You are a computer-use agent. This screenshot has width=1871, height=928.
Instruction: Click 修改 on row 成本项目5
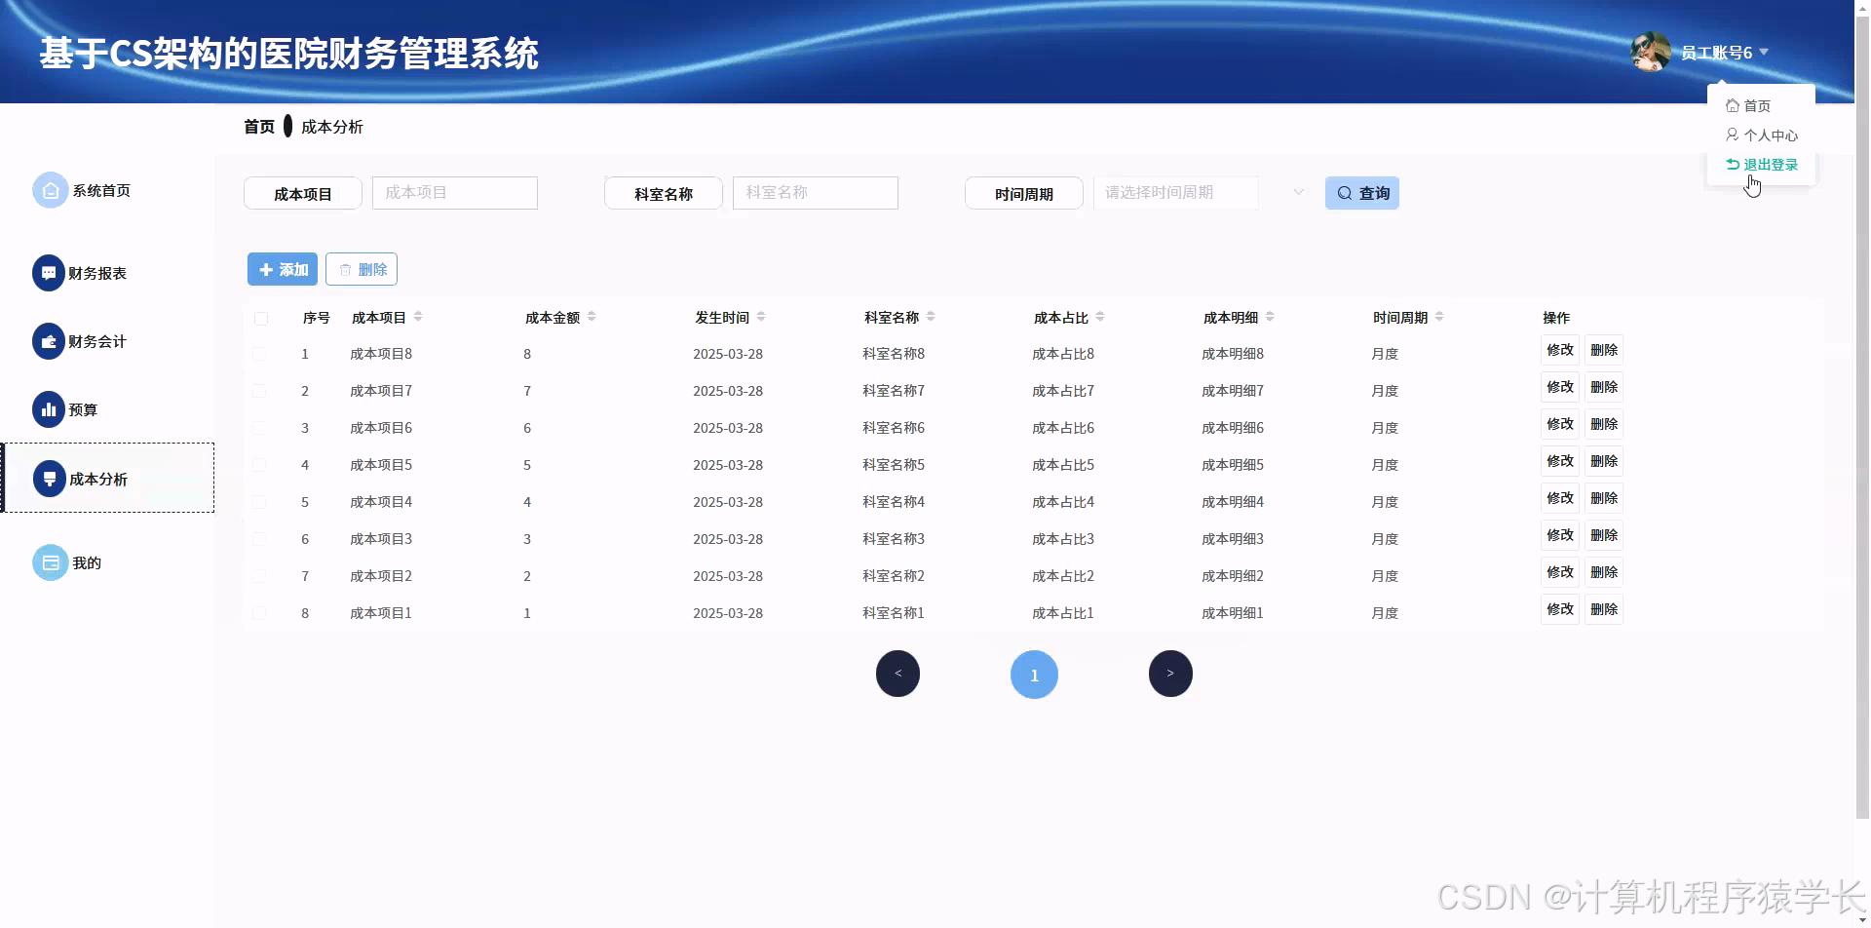1560,460
